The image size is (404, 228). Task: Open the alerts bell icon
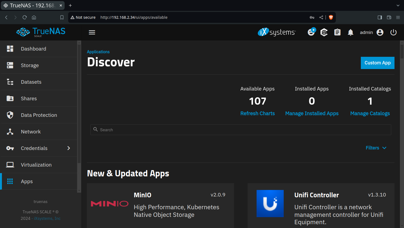point(351,32)
